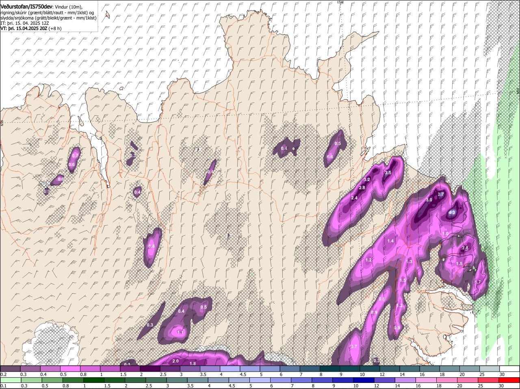Screen dimensions: 520x389
Task: Click the 1.1 value in the southern snow patch
Action: click(x=181, y=332)
